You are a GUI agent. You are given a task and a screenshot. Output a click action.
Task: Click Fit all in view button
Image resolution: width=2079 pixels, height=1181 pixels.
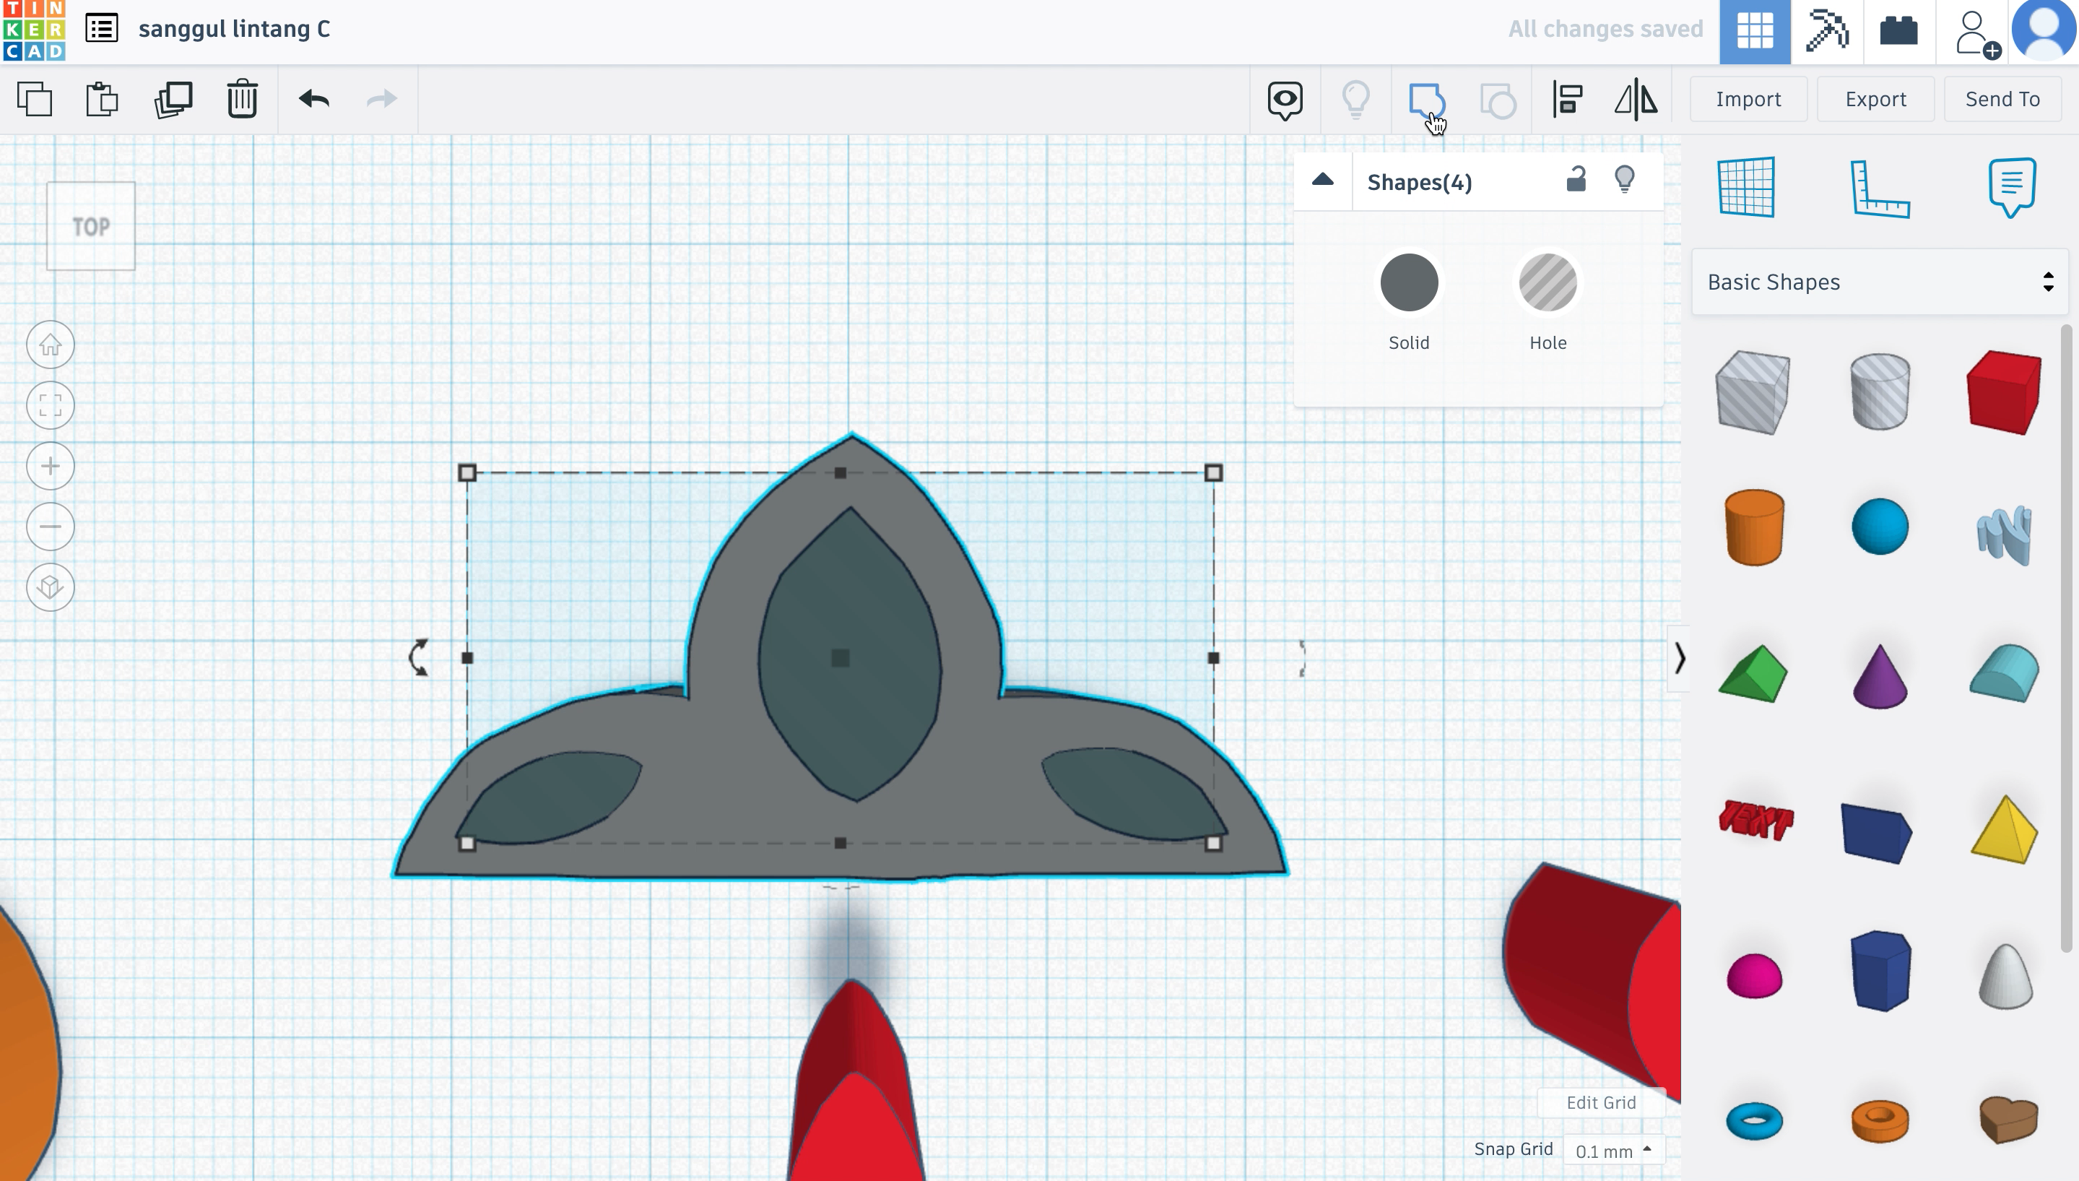tap(51, 405)
